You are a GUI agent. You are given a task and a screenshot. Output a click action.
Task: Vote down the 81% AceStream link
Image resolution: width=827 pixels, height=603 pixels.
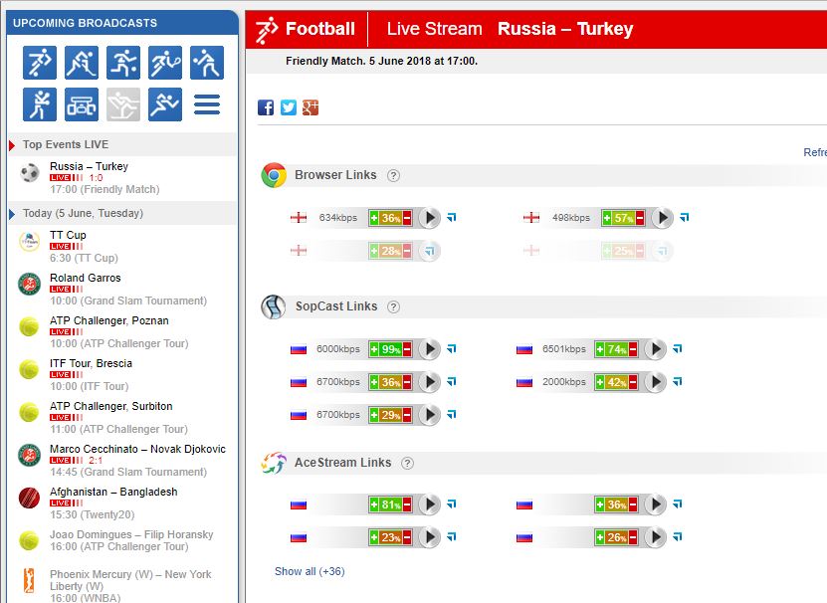(407, 504)
